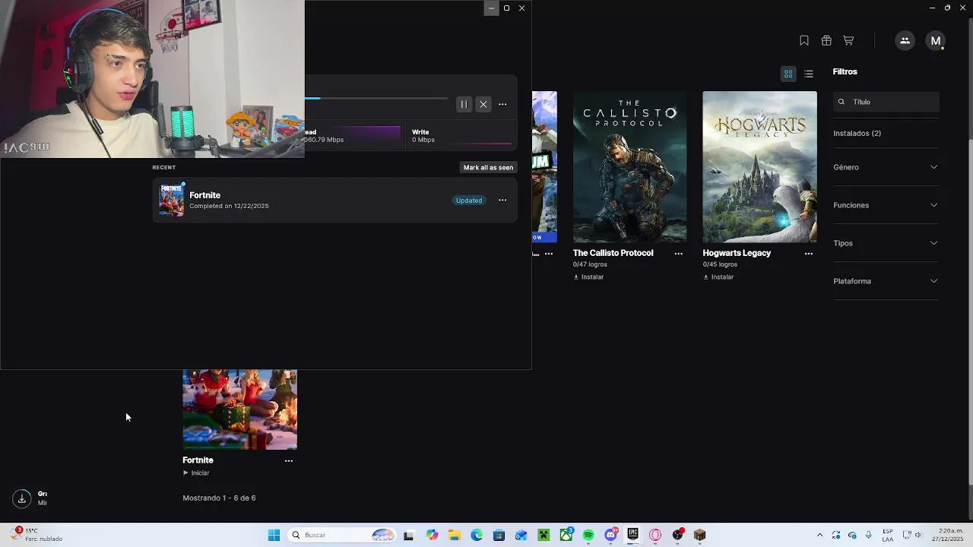Open Discord from taskbar
Viewport: 973px width, 547px height.
[610, 535]
